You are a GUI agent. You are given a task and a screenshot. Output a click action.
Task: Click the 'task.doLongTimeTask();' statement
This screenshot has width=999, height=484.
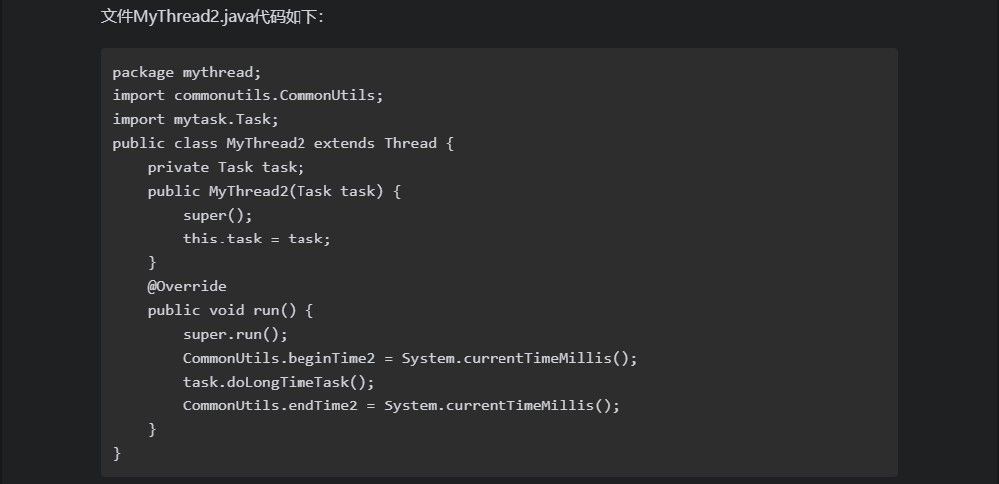coord(279,383)
